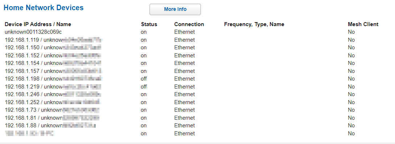Select the Home Network Devices heading
Screen dimensions: 395x144
44,8
